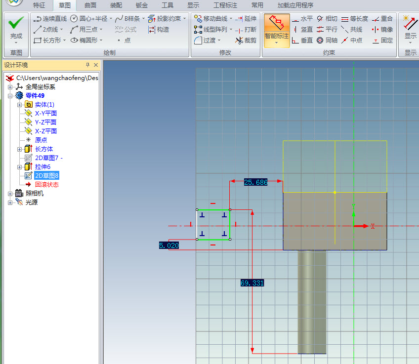Select the 圆心+半径 circle tool
Viewport: 419px width, 364px height.
[x=89, y=19]
